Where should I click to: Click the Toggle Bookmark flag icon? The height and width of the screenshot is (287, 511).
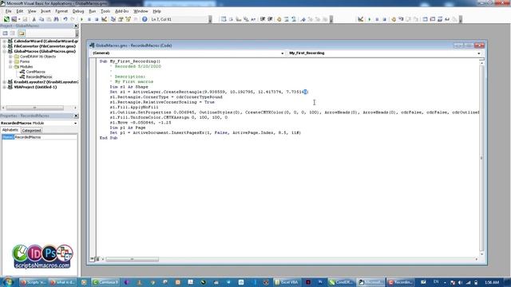point(303,19)
